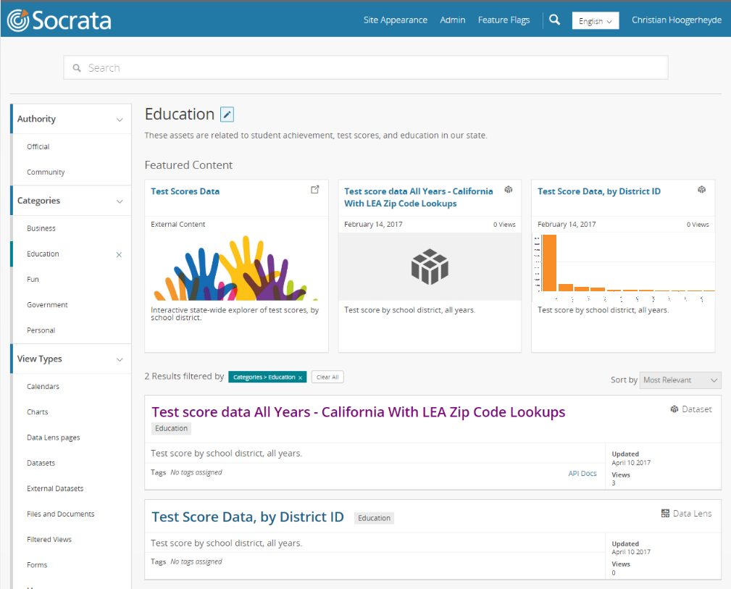731x589 pixels.
Task: Click the dataset cube icon on the LEA Zip Code card
Action: (508, 188)
